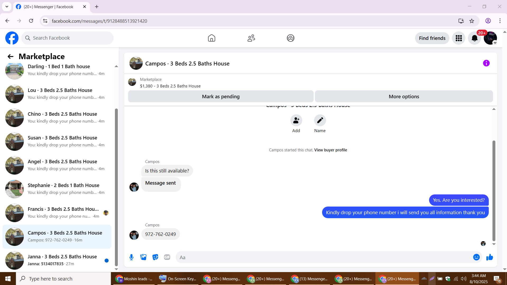This screenshot has height=285, width=507.
Task: Click Find friends button
Action: click(432, 38)
